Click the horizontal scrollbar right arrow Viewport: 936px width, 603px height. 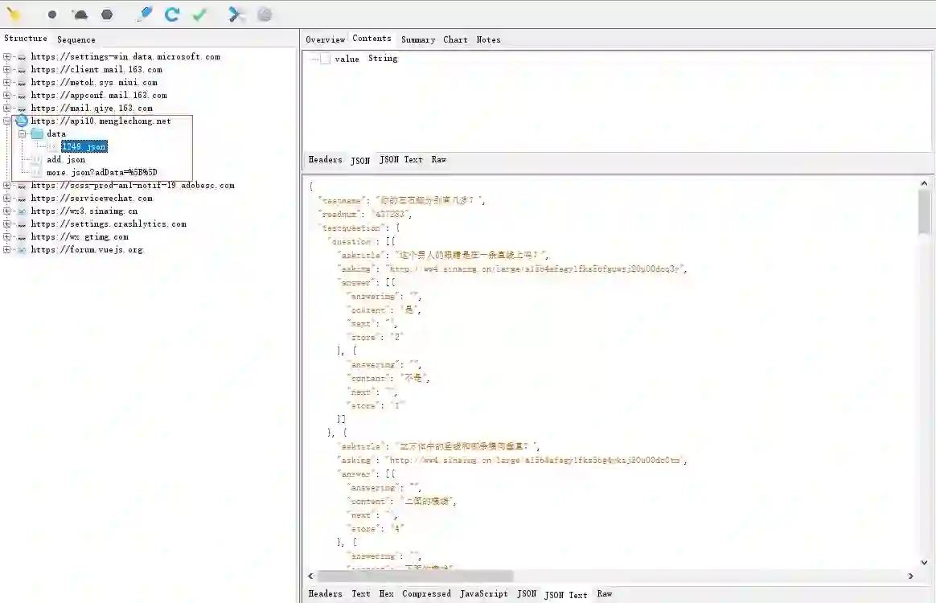pyautogui.click(x=910, y=576)
